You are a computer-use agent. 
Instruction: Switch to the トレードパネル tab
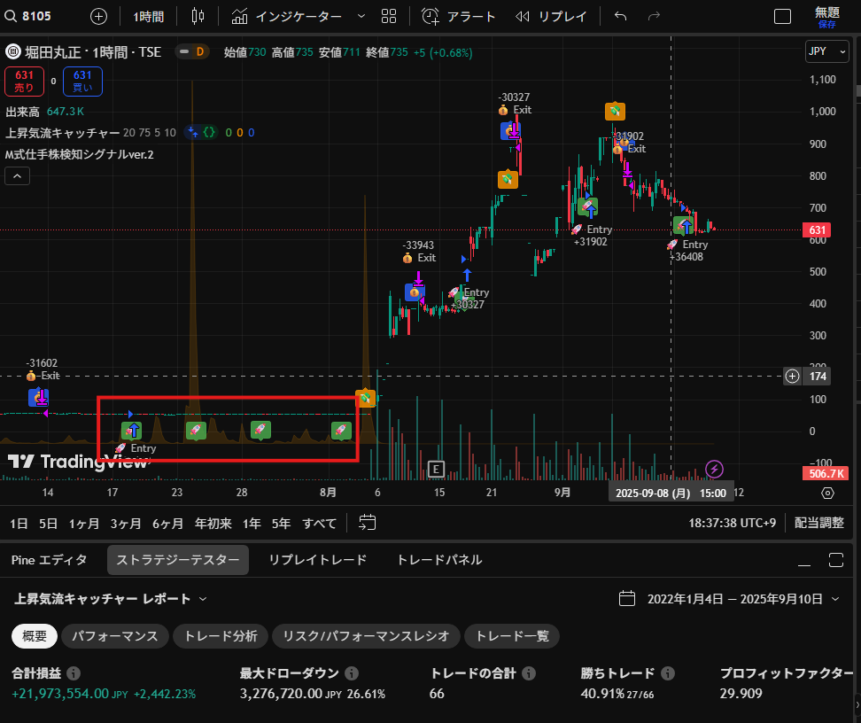439,560
